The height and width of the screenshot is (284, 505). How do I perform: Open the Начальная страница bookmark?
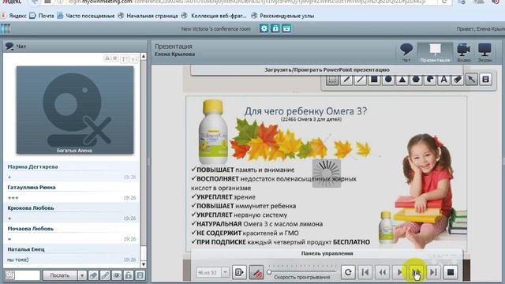point(148,16)
